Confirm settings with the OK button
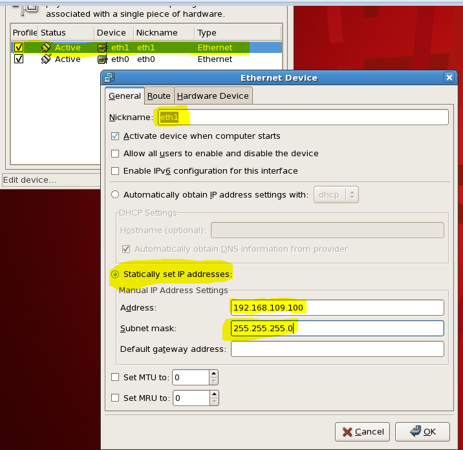The image size is (463, 450). (x=422, y=432)
